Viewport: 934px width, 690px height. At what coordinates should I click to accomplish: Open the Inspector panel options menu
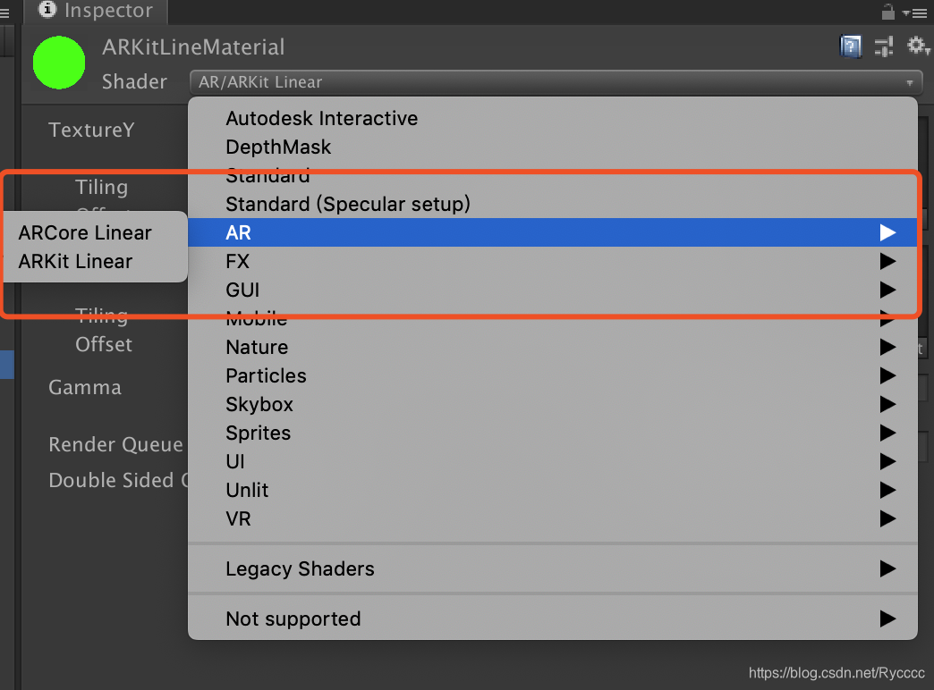coord(915,13)
